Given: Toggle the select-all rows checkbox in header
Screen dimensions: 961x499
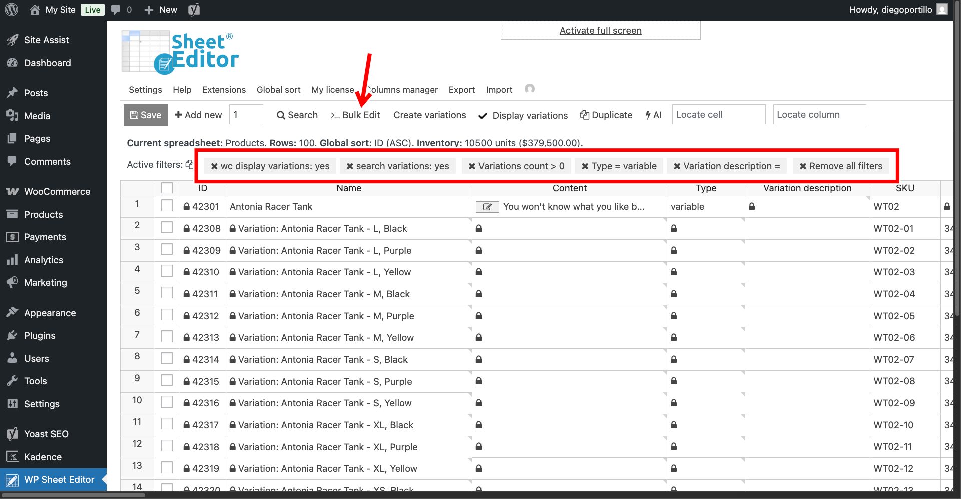Looking at the screenshot, I should (167, 188).
